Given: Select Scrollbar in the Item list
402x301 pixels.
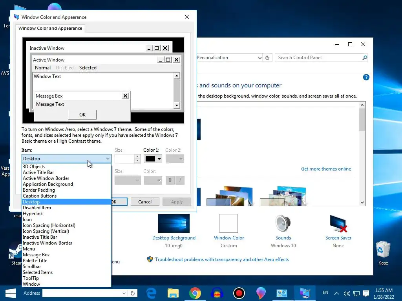Looking at the screenshot, I should [66, 267].
